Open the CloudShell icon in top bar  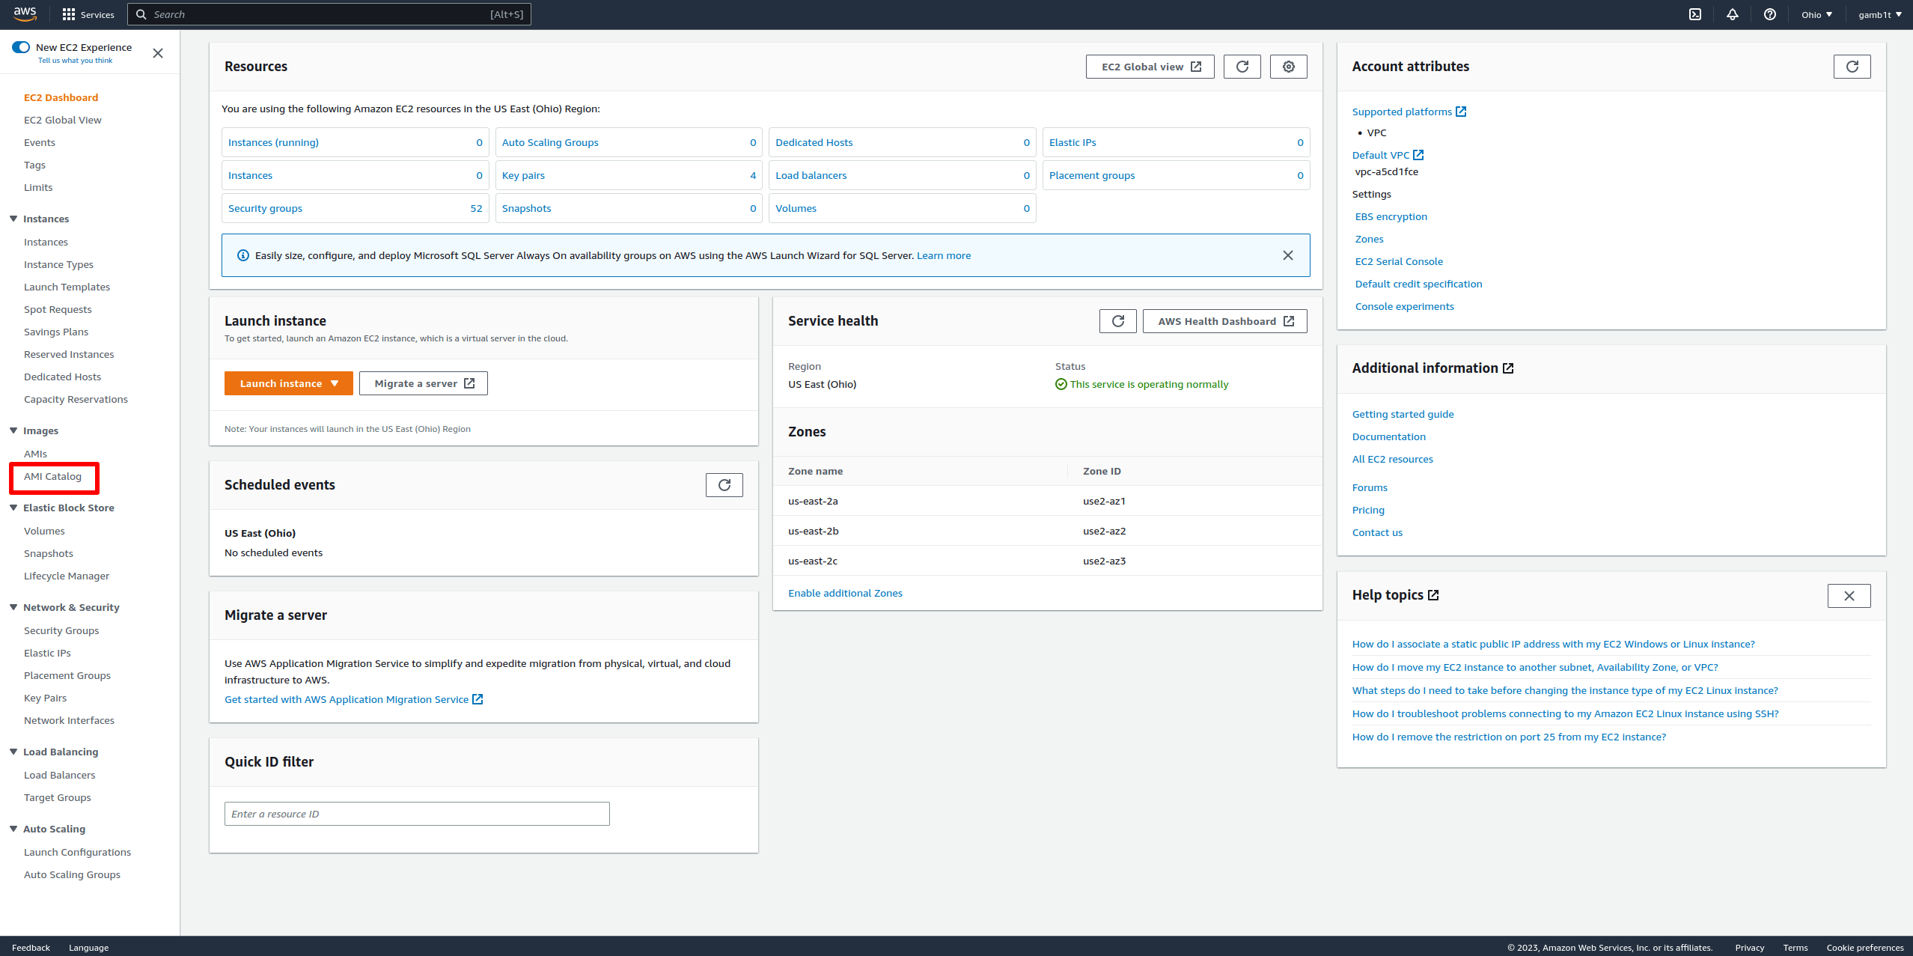(x=1695, y=14)
